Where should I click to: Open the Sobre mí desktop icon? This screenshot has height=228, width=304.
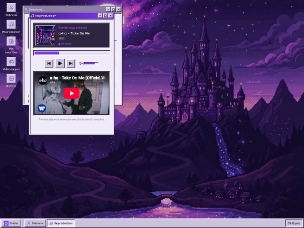pos(11,10)
